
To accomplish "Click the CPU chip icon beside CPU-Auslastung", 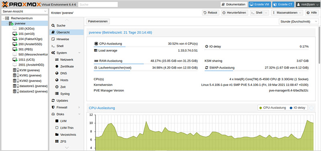I will (96, 44).
